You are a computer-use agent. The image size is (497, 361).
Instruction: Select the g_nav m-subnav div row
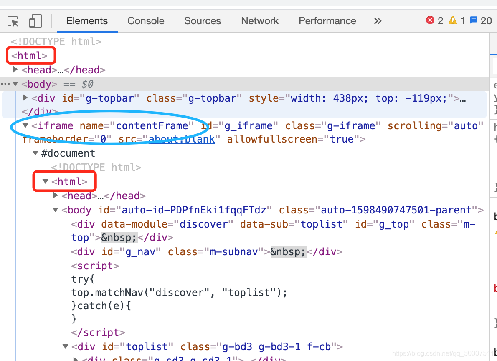[207, 252]
